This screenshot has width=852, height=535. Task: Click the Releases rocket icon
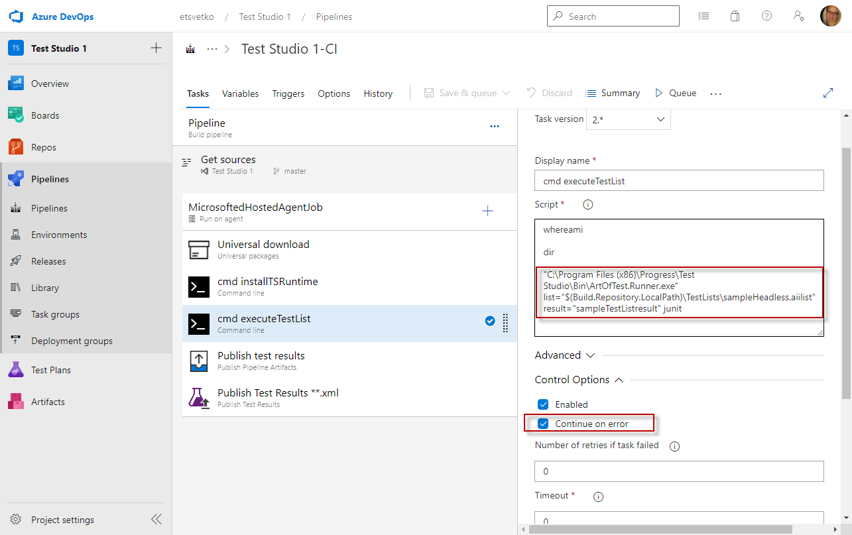tap(17, 261)
